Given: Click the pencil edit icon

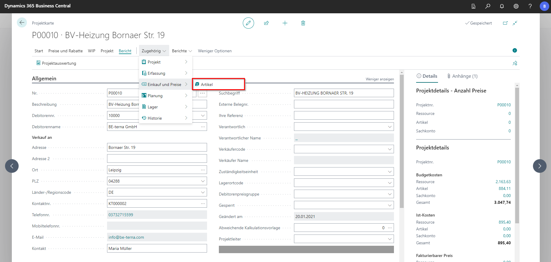Looking at the screenshot, I should coord(248,23).
